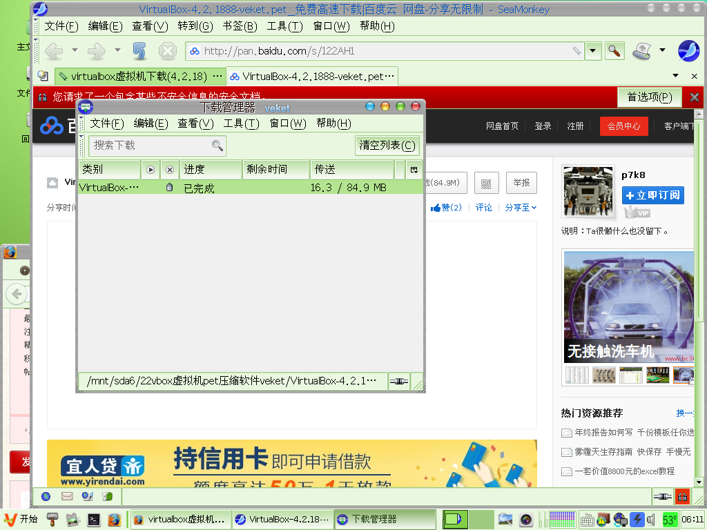Click 登录 link on Baidu header
Viewport: 707px width, 530px height.
[x=543, y=126]
